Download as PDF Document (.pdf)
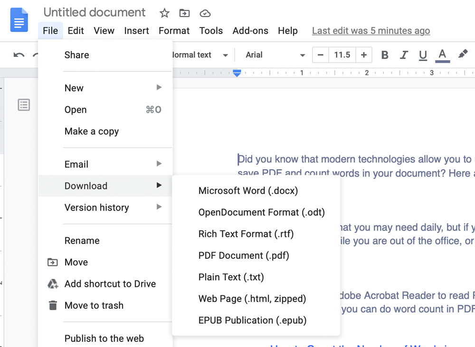Image resolution: width=475 pixels, height=347 pixels. point(244,256)
